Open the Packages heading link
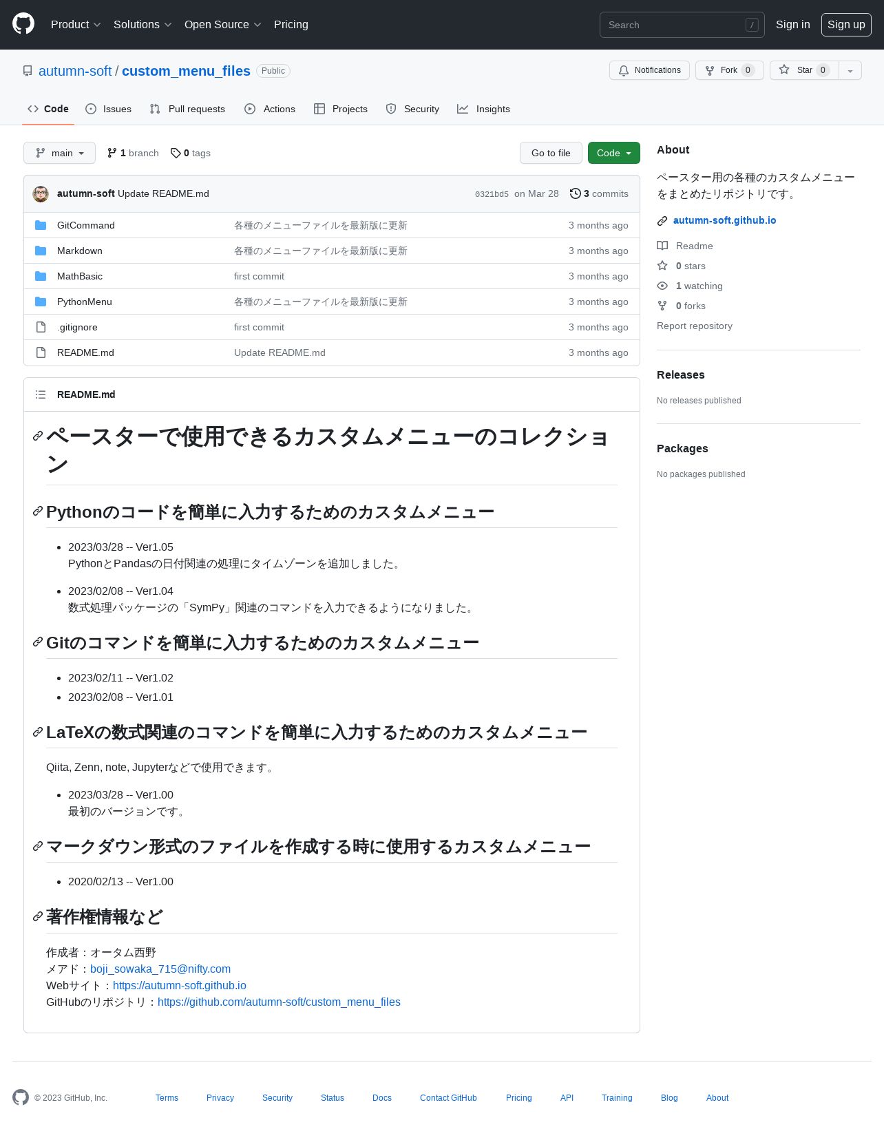884x1140 pixels. tap(682, 448)
